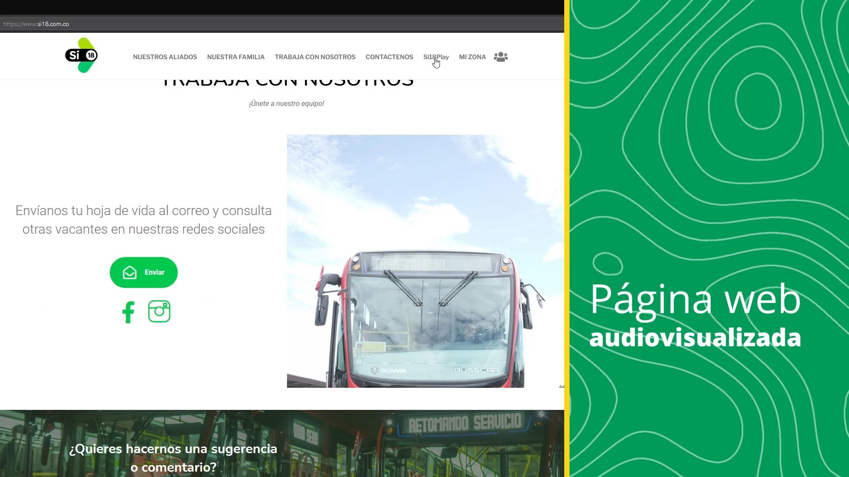This screenshot has width=849, height=477.
Task: Open the Instagram profile icon
Action: point(159,311)
